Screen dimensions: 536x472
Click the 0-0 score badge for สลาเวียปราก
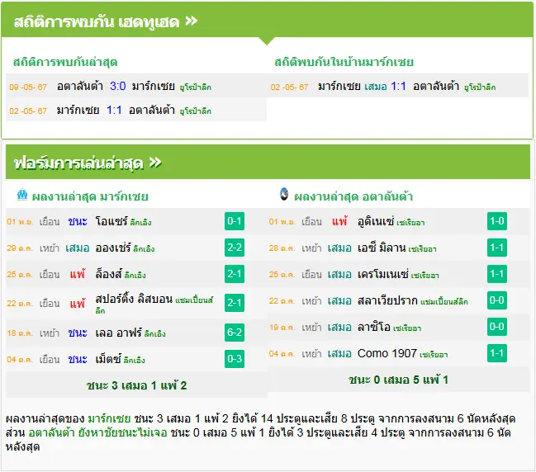(x=497, y=300)
